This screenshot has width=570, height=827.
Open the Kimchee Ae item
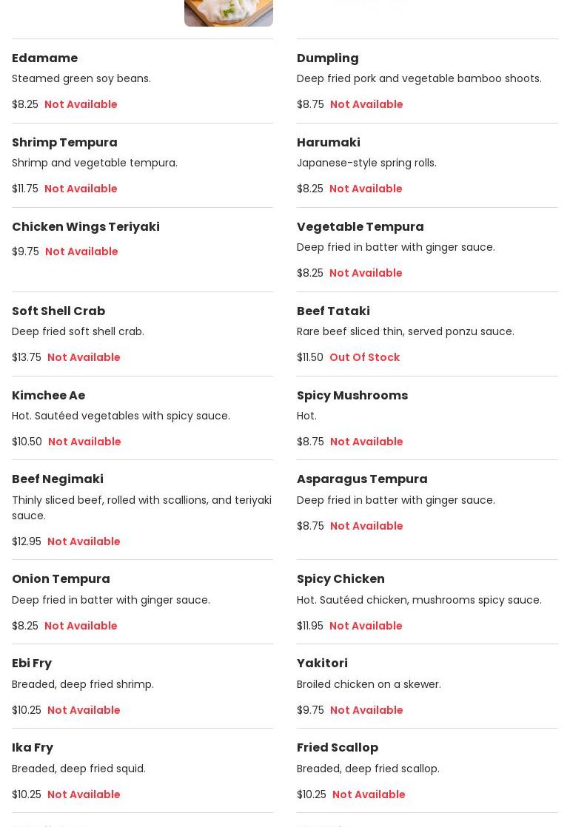(x=48, y=396)
